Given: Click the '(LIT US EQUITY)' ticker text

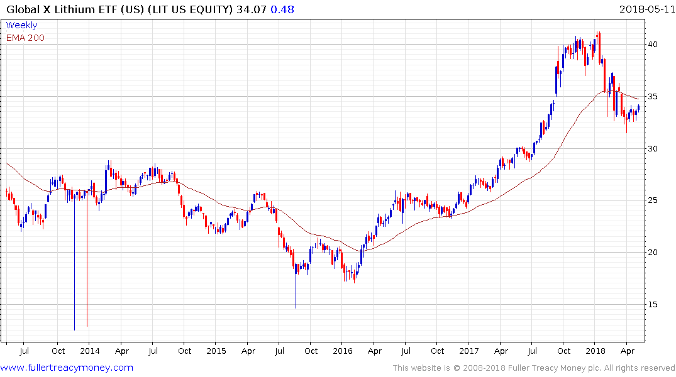Looking at the screenshot, I should pos(190,9).
